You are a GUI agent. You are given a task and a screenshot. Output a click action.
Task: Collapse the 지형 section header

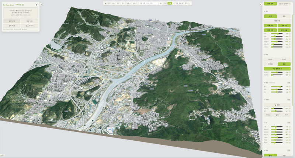click(x=266, y=11)
